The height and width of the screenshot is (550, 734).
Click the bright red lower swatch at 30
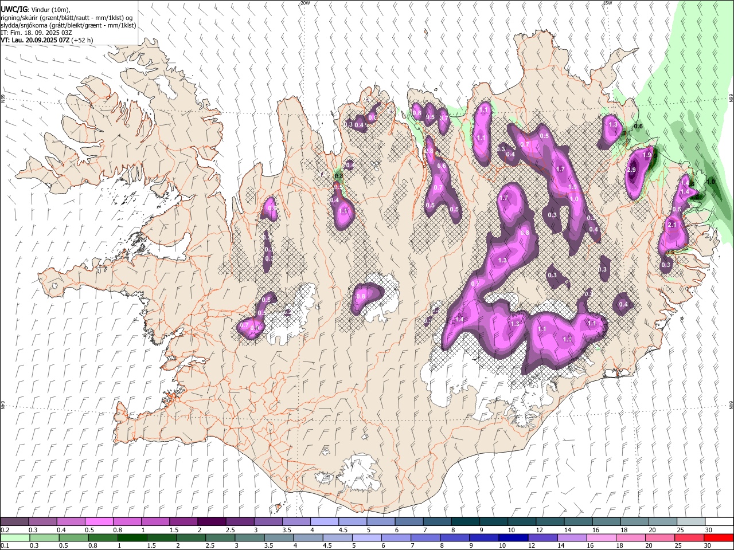(x=719, y=537)
